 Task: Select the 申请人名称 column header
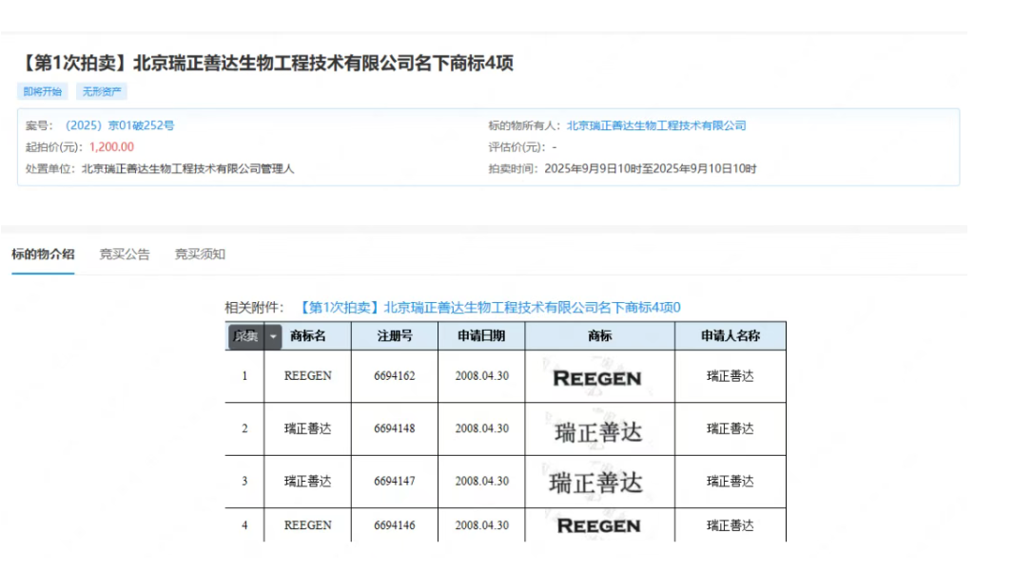click(731, 335)
